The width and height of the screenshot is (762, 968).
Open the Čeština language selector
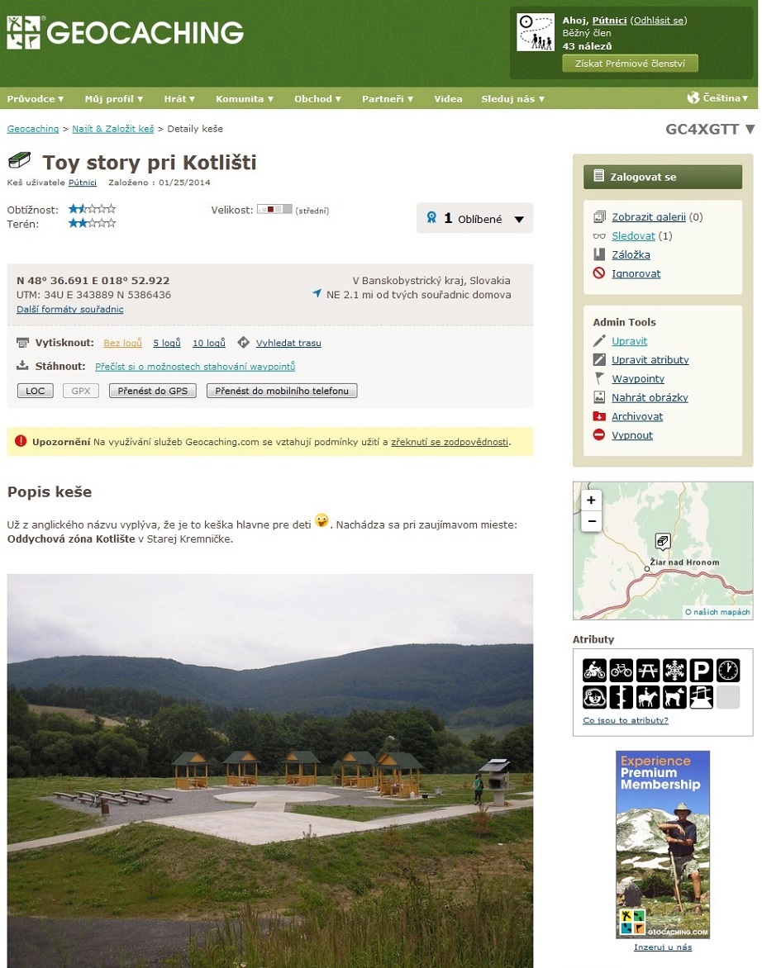click(x=717, y=98)
